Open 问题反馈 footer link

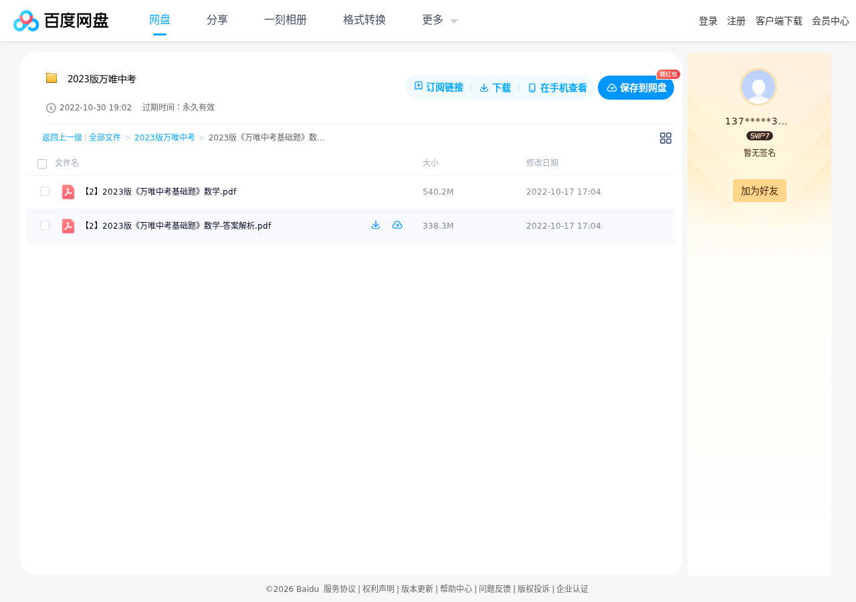(495, 589)
